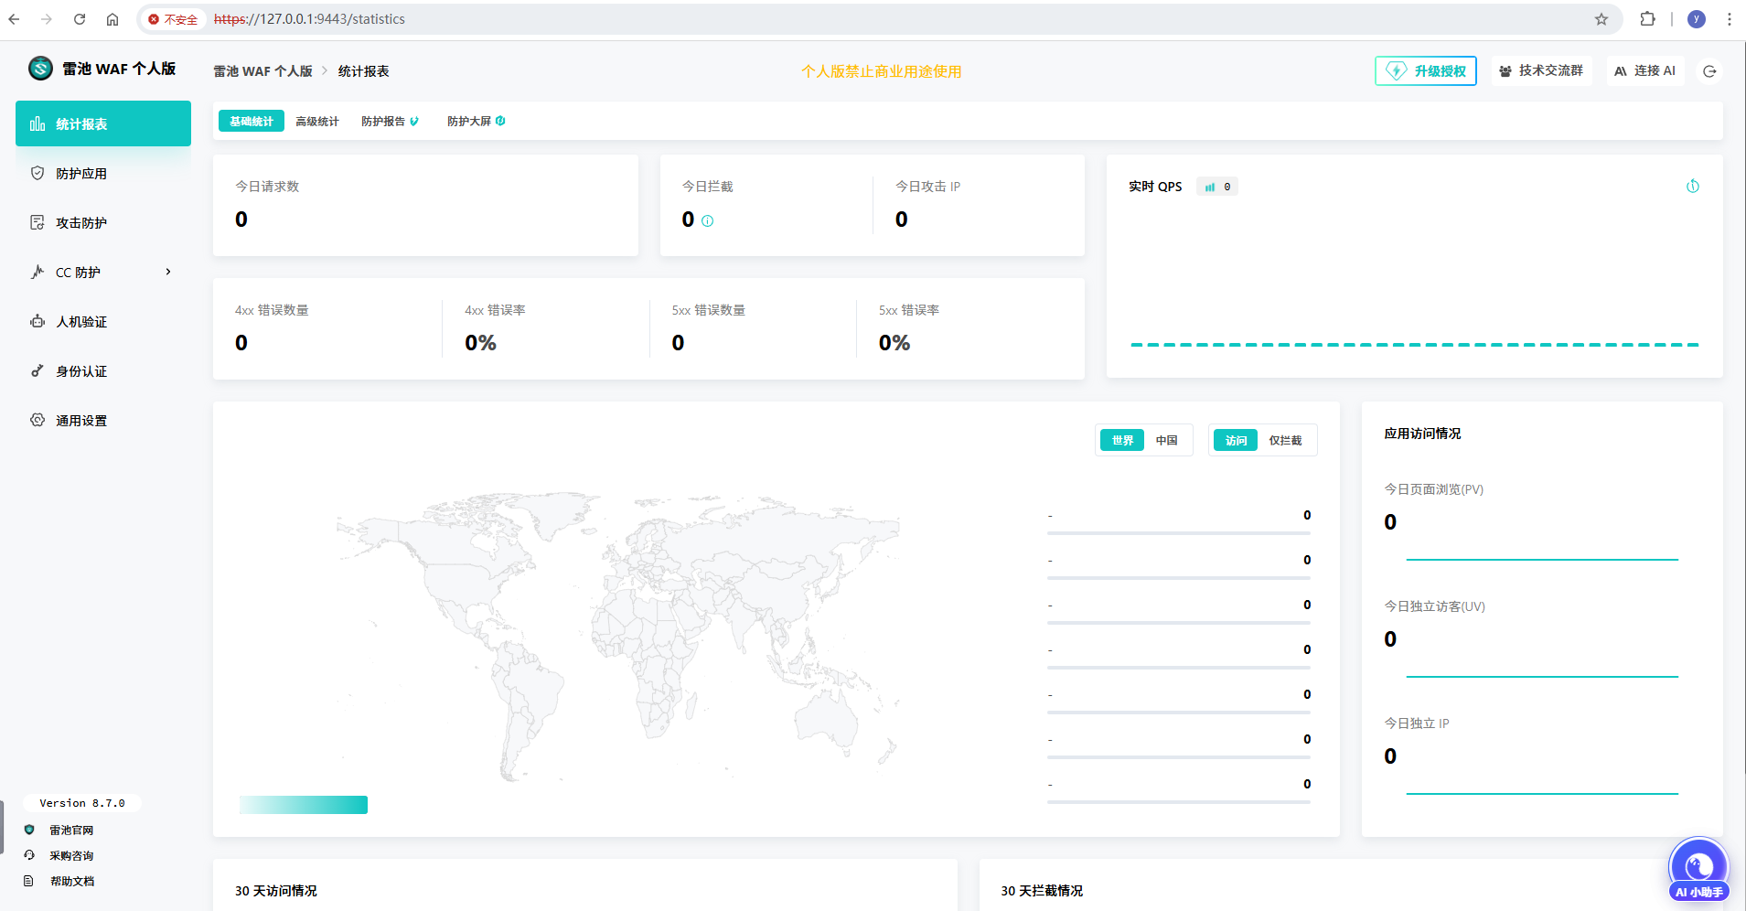This screenshot has height=911, width=1746.
Task: Click the 升级授权 button
Action: [1426, 70]
